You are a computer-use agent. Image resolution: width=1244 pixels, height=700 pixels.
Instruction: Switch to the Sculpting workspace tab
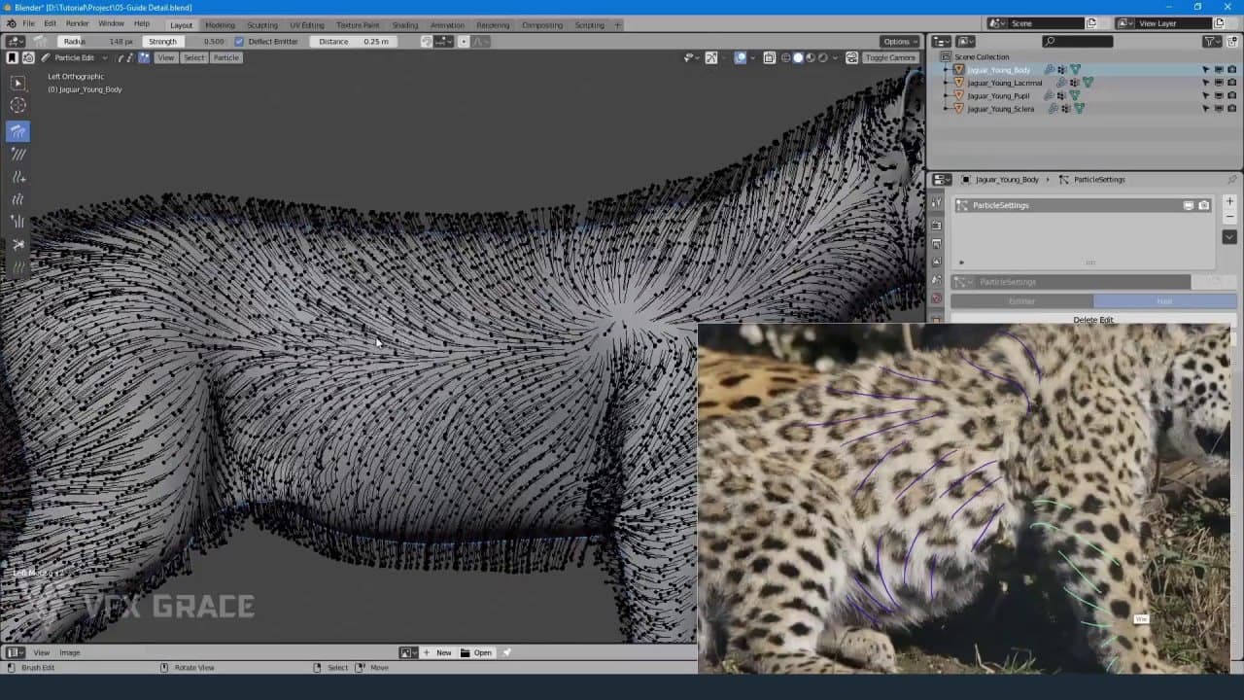pyautogui.click(x=261, y=24)
